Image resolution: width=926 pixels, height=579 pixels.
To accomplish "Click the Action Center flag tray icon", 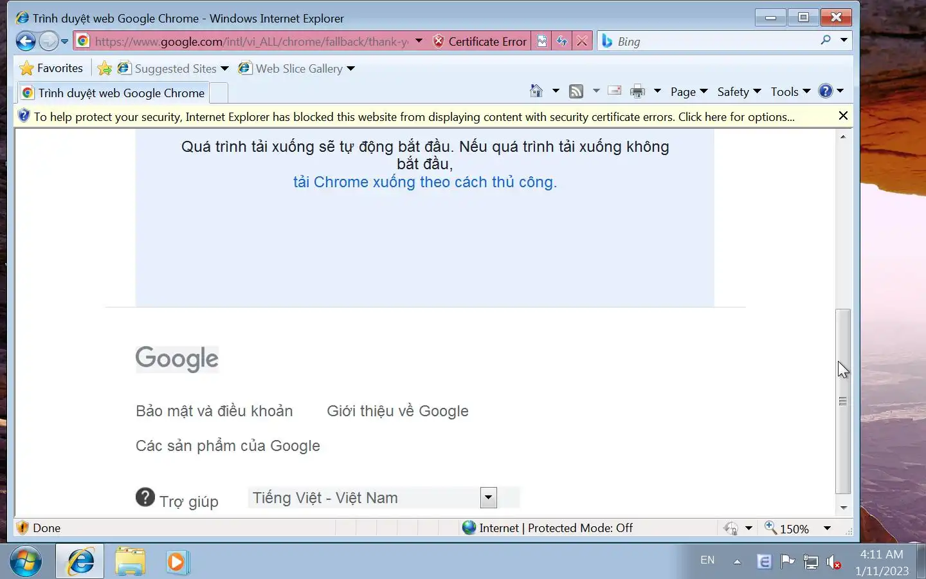I will click(787, 562).
